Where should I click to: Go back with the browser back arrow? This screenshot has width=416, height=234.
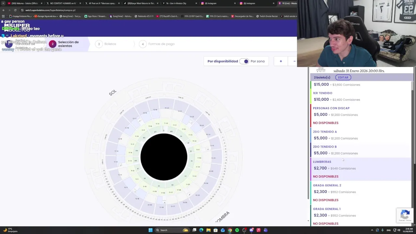[x=4, y=10]
